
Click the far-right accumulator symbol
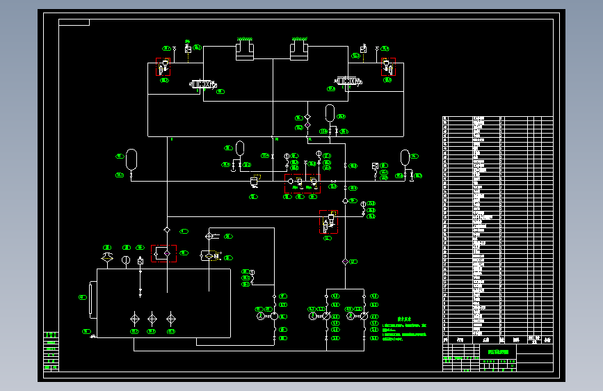pos(405,158)
